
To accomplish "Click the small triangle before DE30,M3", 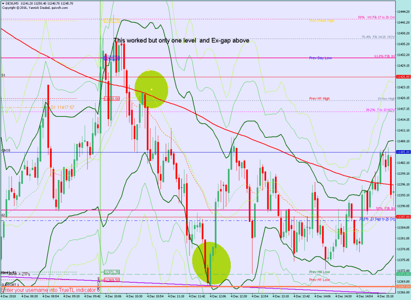I will [2, 3].
